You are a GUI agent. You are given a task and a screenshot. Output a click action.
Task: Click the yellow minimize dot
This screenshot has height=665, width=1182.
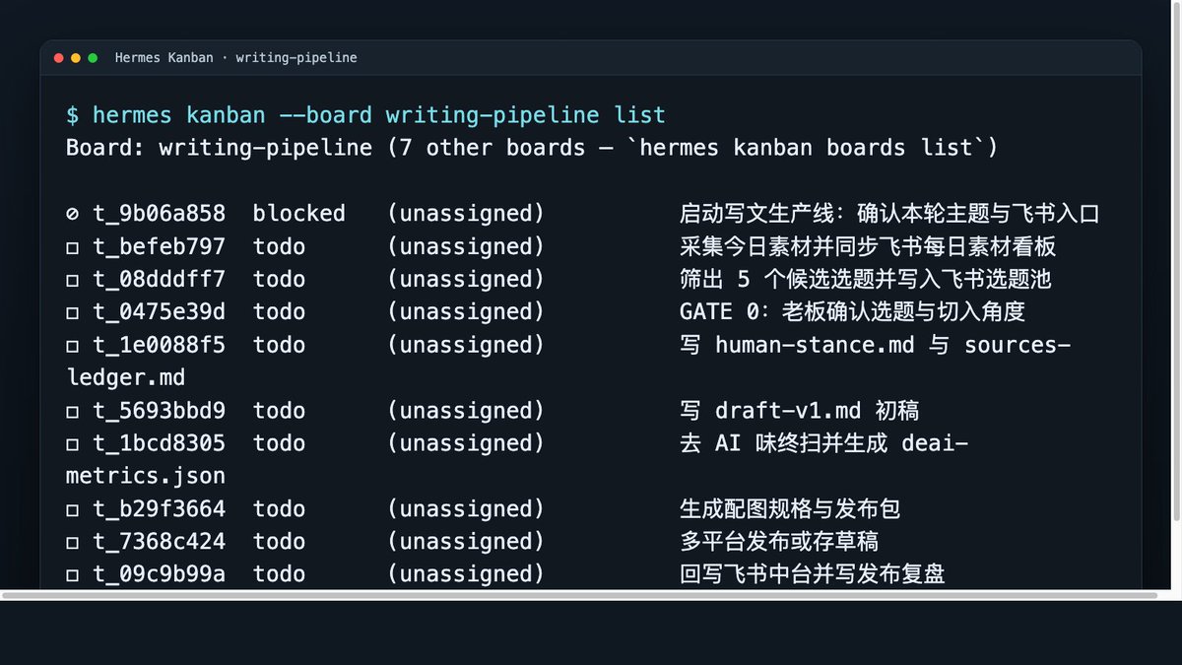pyautogui.click(x=76, y=58)
